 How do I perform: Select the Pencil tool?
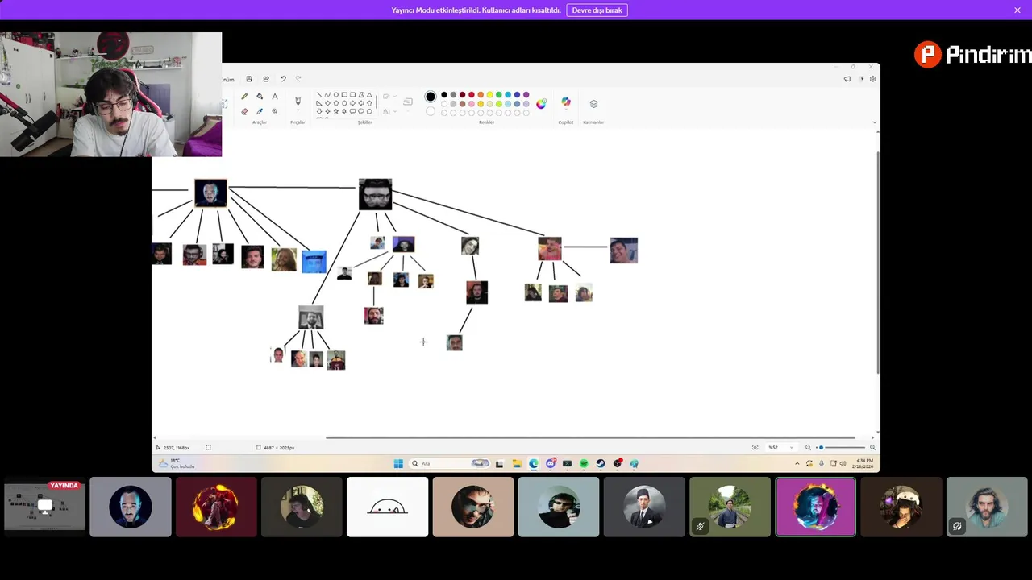tap(244, 96)
